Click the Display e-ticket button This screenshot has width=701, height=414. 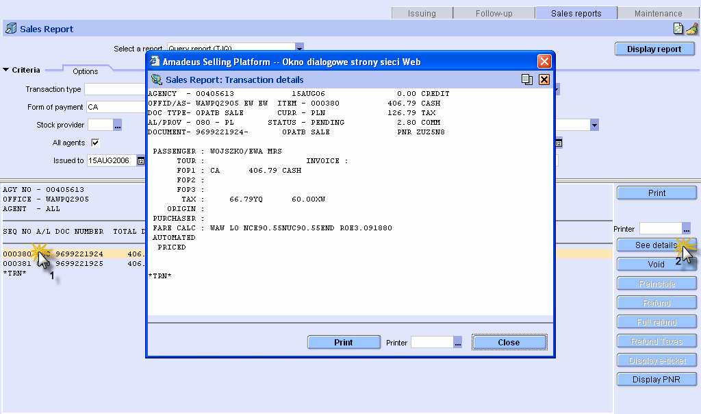(x=657, y=361)
